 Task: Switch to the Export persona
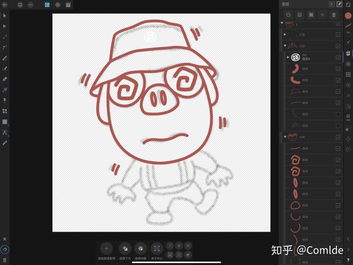(68, 5)
